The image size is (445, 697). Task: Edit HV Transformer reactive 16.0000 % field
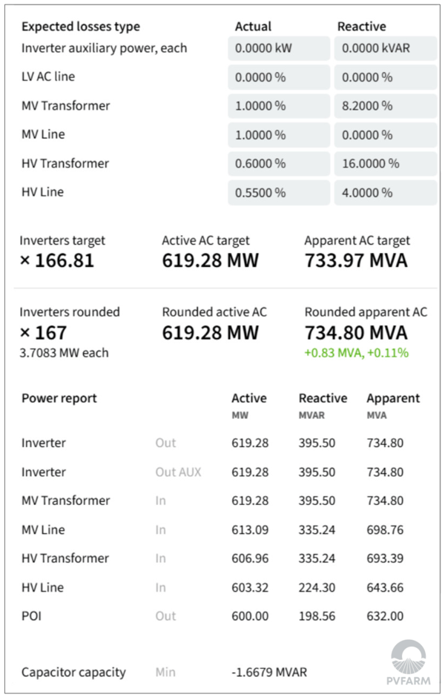point(386,164)
